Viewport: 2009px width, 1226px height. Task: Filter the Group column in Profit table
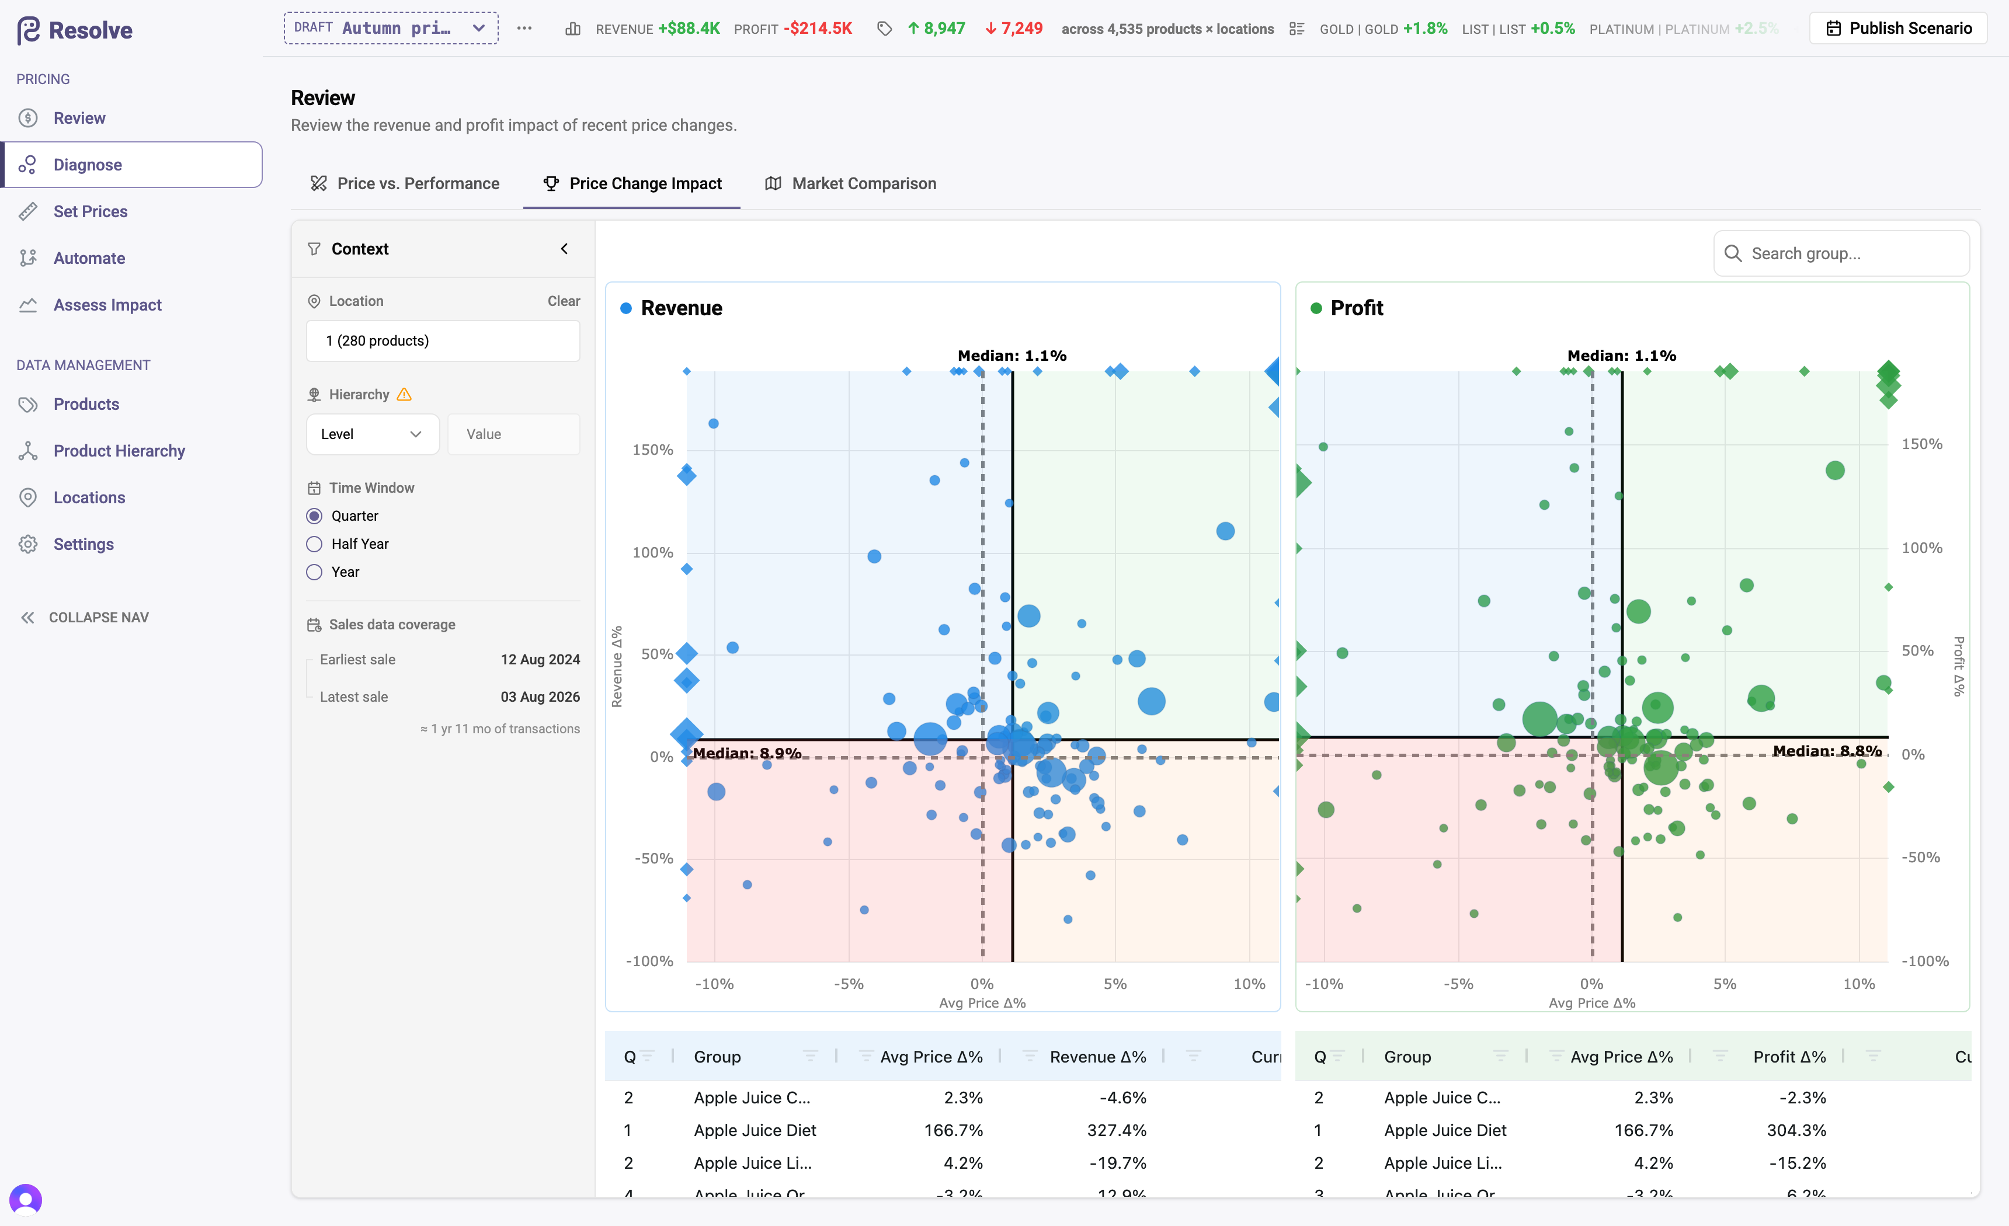point(1500,1057)
